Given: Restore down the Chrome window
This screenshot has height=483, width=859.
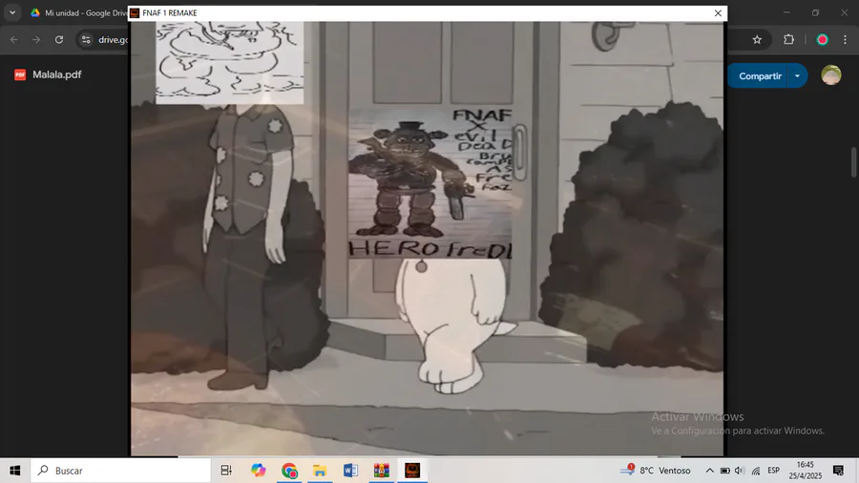Looking at the screenshot, I should (816, 12).
